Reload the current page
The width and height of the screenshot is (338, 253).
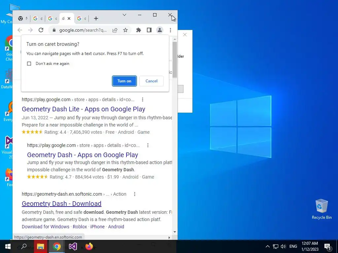(x=41, y=30)
